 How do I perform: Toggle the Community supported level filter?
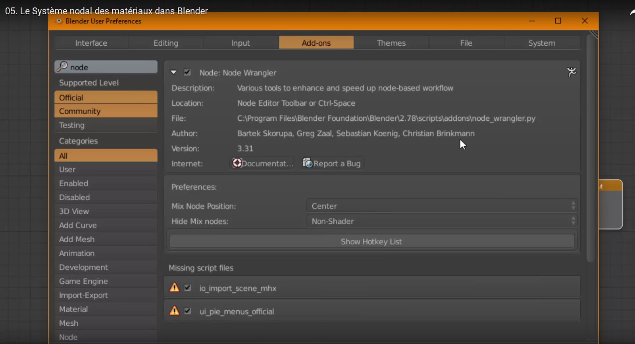(106, 111)
